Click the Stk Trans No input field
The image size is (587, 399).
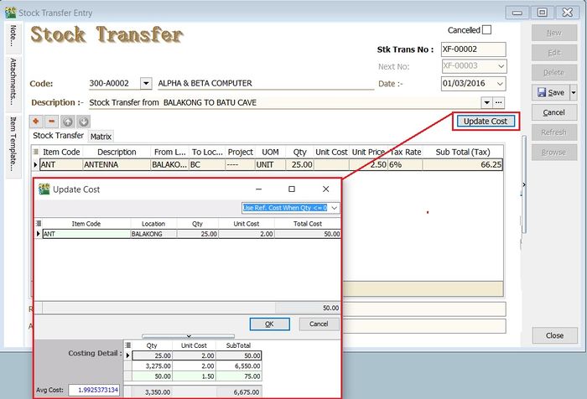click(x=474, y=49)
